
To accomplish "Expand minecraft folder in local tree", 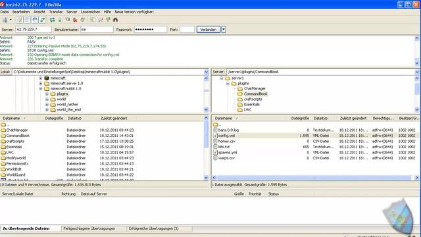I will [x=41, y=78].
